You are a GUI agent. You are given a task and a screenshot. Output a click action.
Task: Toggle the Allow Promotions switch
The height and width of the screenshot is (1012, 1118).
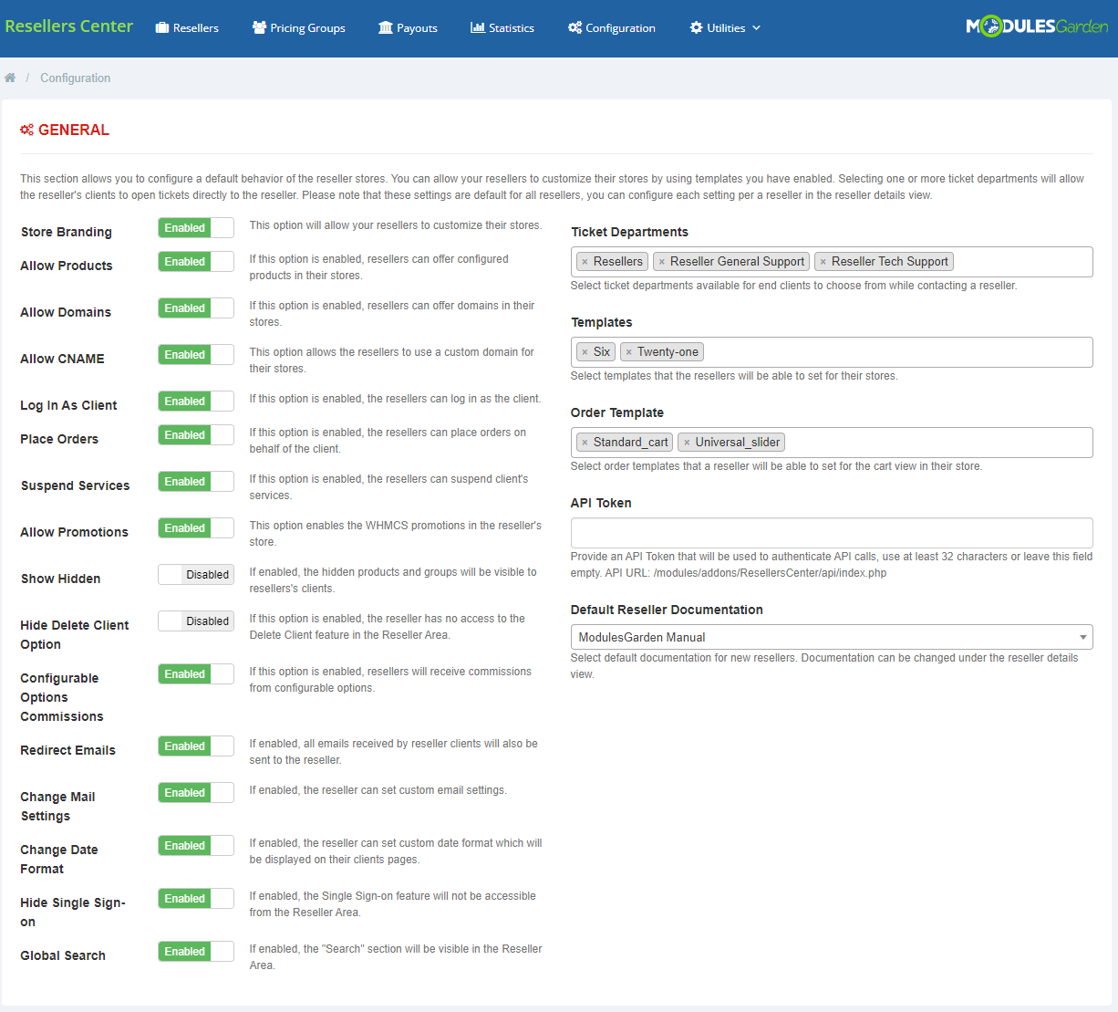[196, 528]
